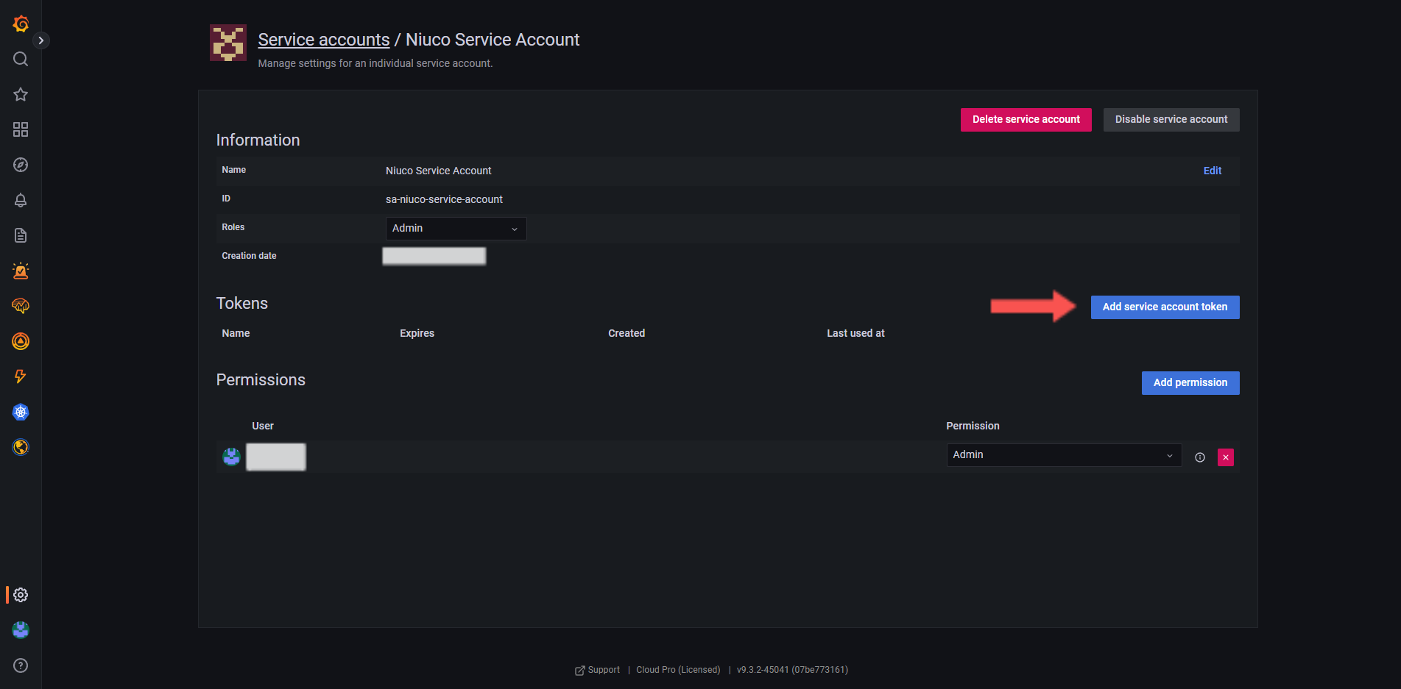Open Dashboards grid icon
Viewport: 1401px width, 689px height.
(21, 129)
